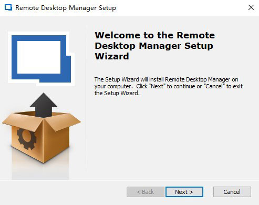Image resolution: width=259 pixels, height=205 pixels.
Task: Click the "Remote Desktop Manager Setup" title text
Action: click(x=66, y=8)
